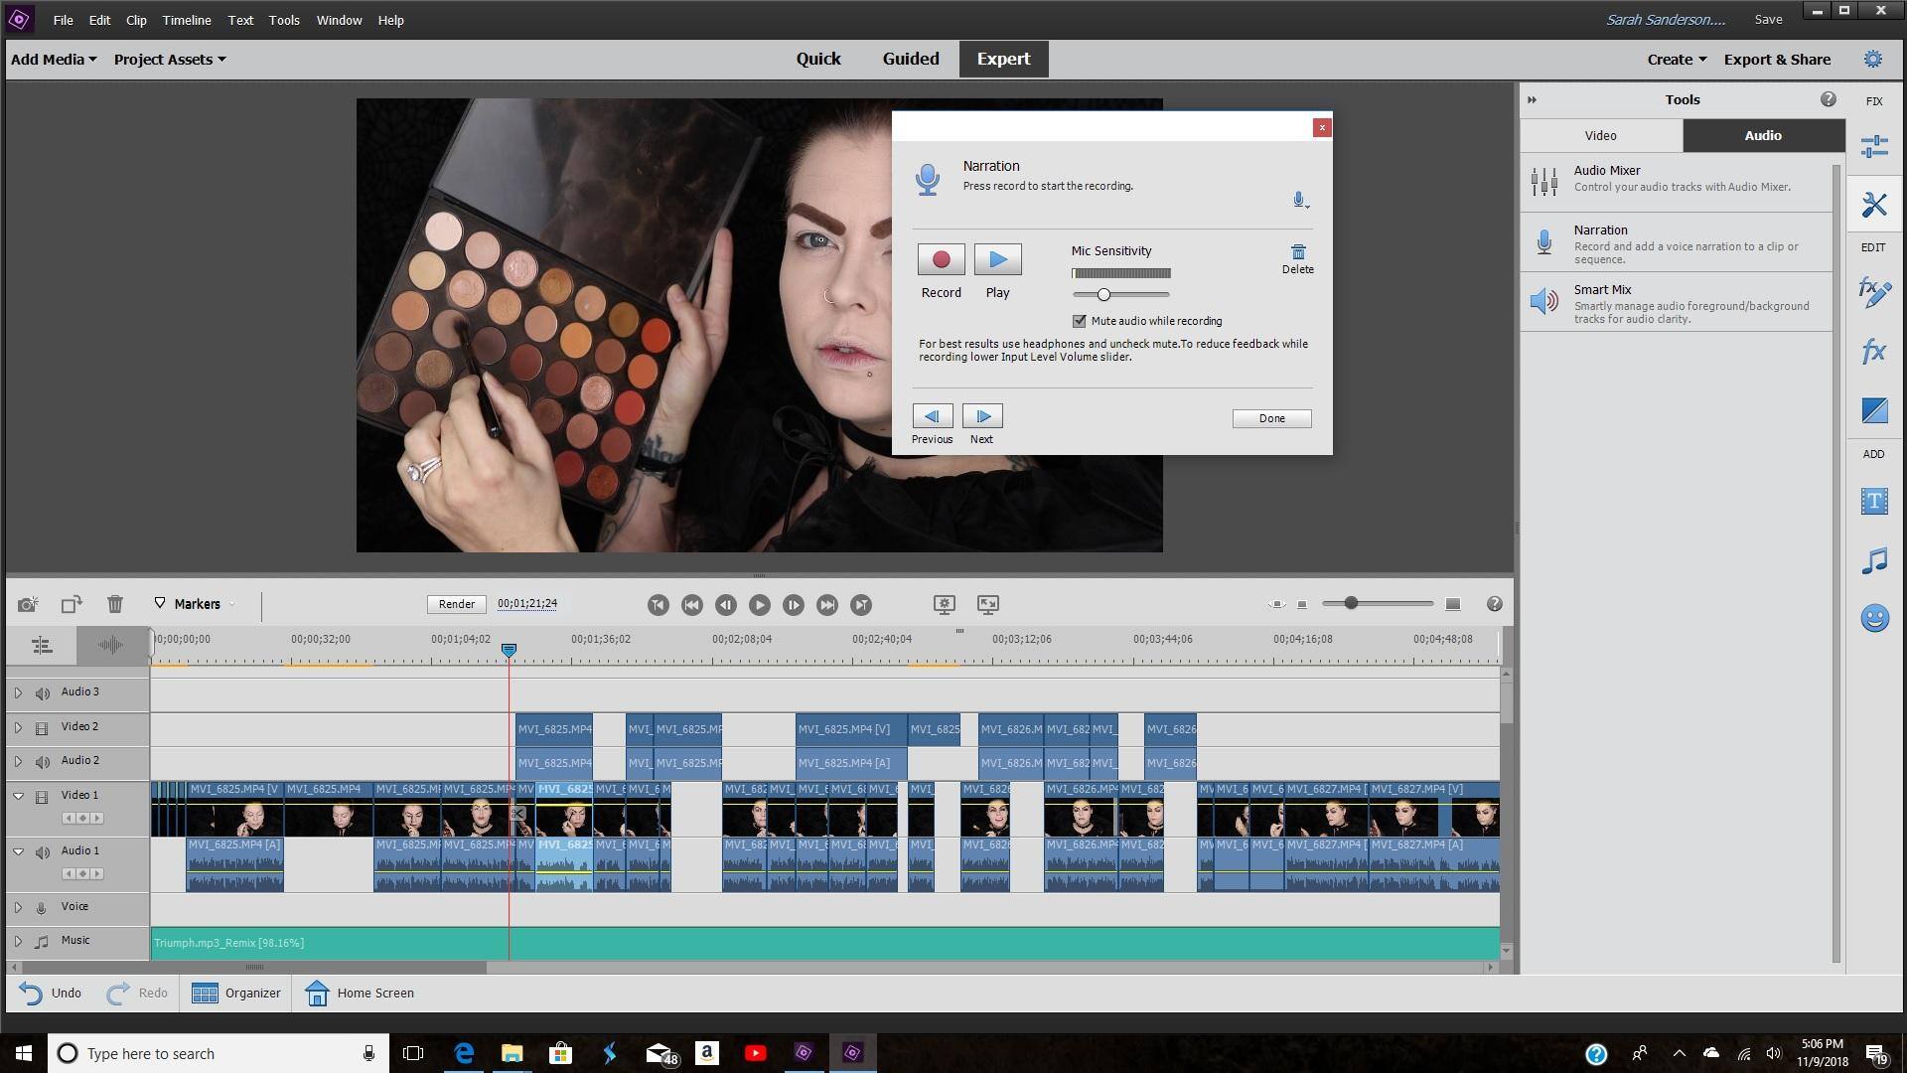This screenshot has height=1073, width=1907.
Task: Adjust the Mic Sensitivity slider
Action: click(1103, 295)
